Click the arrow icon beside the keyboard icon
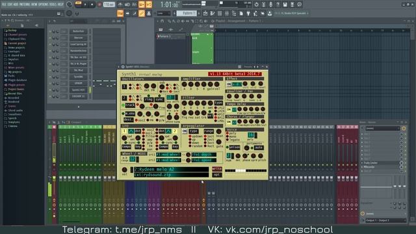Viewport: 416px width, 234px height. [x=127, y=13]
